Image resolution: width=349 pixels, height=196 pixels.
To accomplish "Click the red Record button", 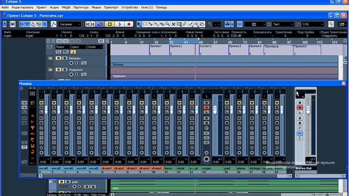I will (129, 24).
